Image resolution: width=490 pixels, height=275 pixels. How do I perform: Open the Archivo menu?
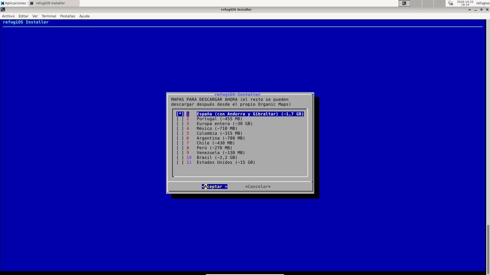[8, 16]
